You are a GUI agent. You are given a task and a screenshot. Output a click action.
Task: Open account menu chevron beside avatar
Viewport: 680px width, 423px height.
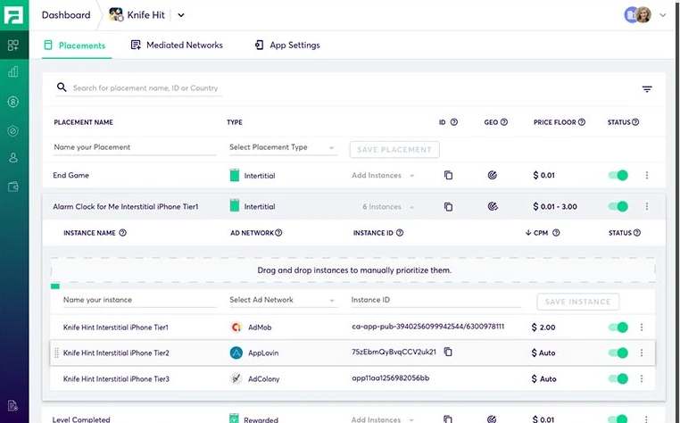click(663, 15)
